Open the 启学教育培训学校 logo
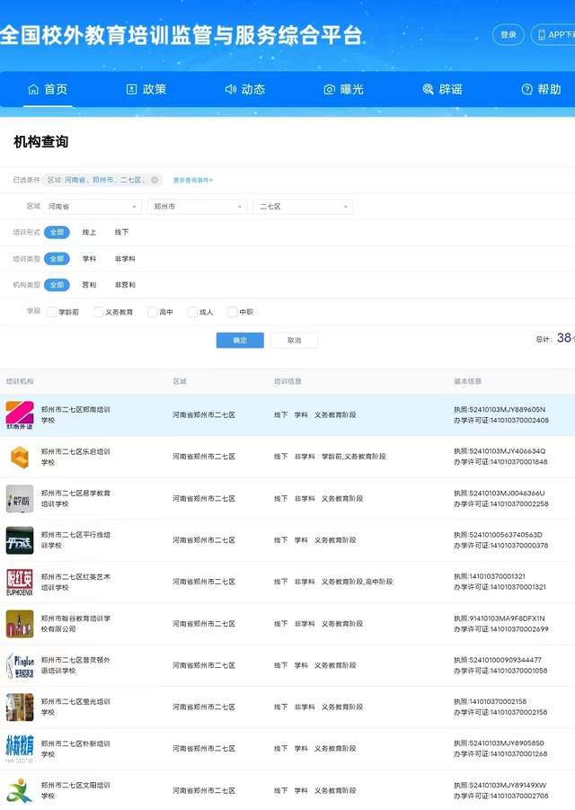575x810 pixels. click(20, 499)
